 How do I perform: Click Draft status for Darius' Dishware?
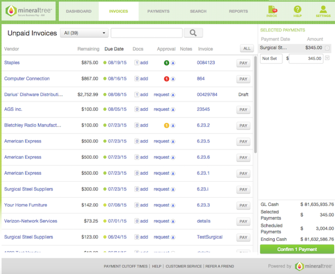(x=243, y=95)
